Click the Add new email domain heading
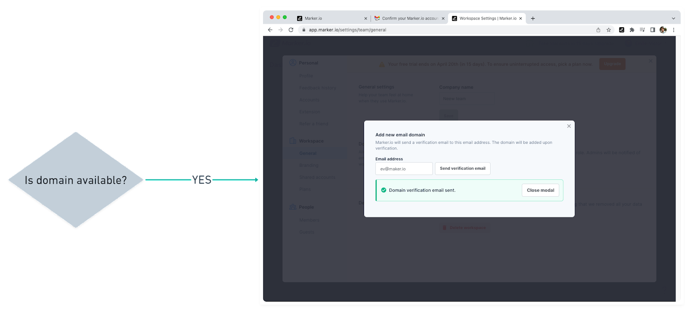 (400, 135)
